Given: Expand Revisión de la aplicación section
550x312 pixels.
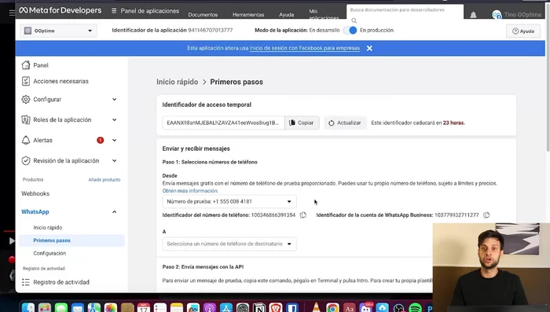Looking at the screenshot, I should [x=115, y=160].
